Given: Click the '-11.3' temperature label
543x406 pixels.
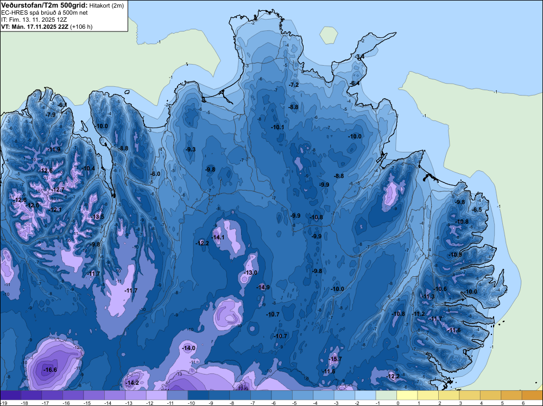Looking at the screenshot, I should tap(428, 296).
